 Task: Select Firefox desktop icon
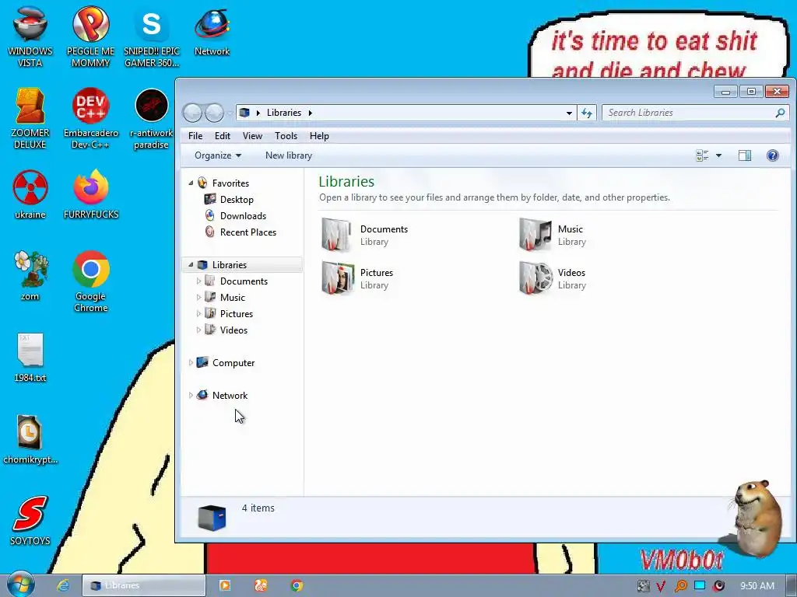90,194
